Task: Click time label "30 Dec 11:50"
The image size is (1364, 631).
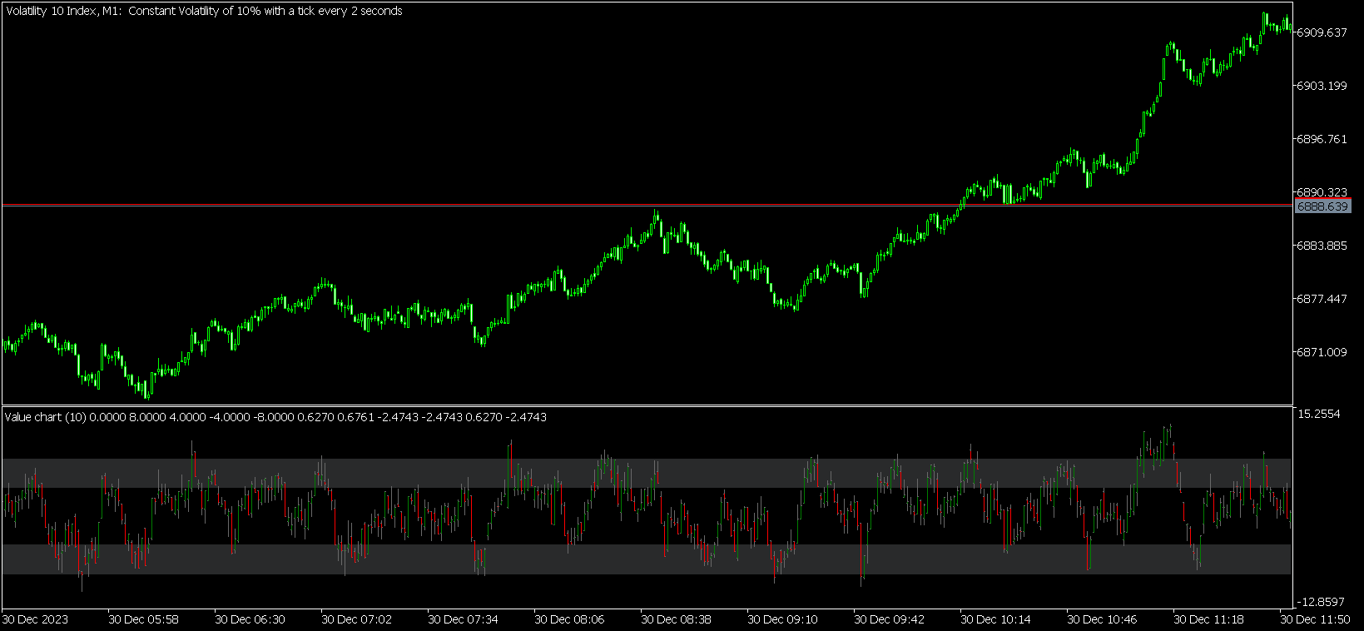Action: pos(1315,619)
